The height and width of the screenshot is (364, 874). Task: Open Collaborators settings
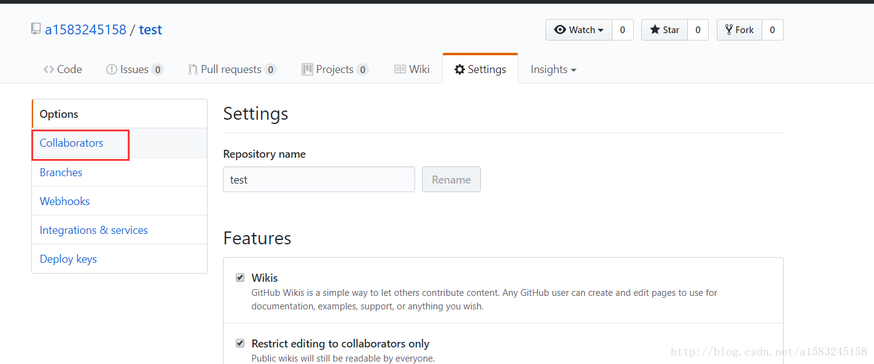pos(120,143)
